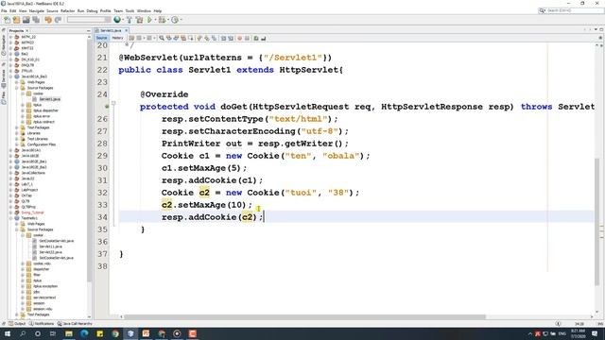The height and width of the screenshot is (340, 605).
Task: Open the Tools menu
Action: pos(130,10)
